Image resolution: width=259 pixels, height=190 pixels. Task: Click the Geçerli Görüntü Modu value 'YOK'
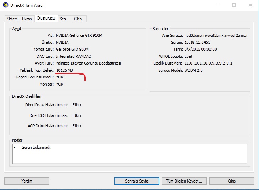(x=59, y=77)
